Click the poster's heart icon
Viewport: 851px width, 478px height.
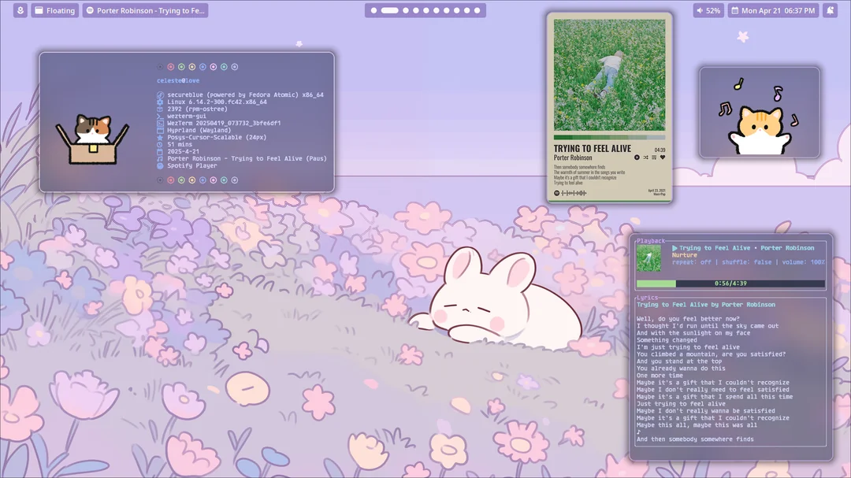(x=662, y=157)
